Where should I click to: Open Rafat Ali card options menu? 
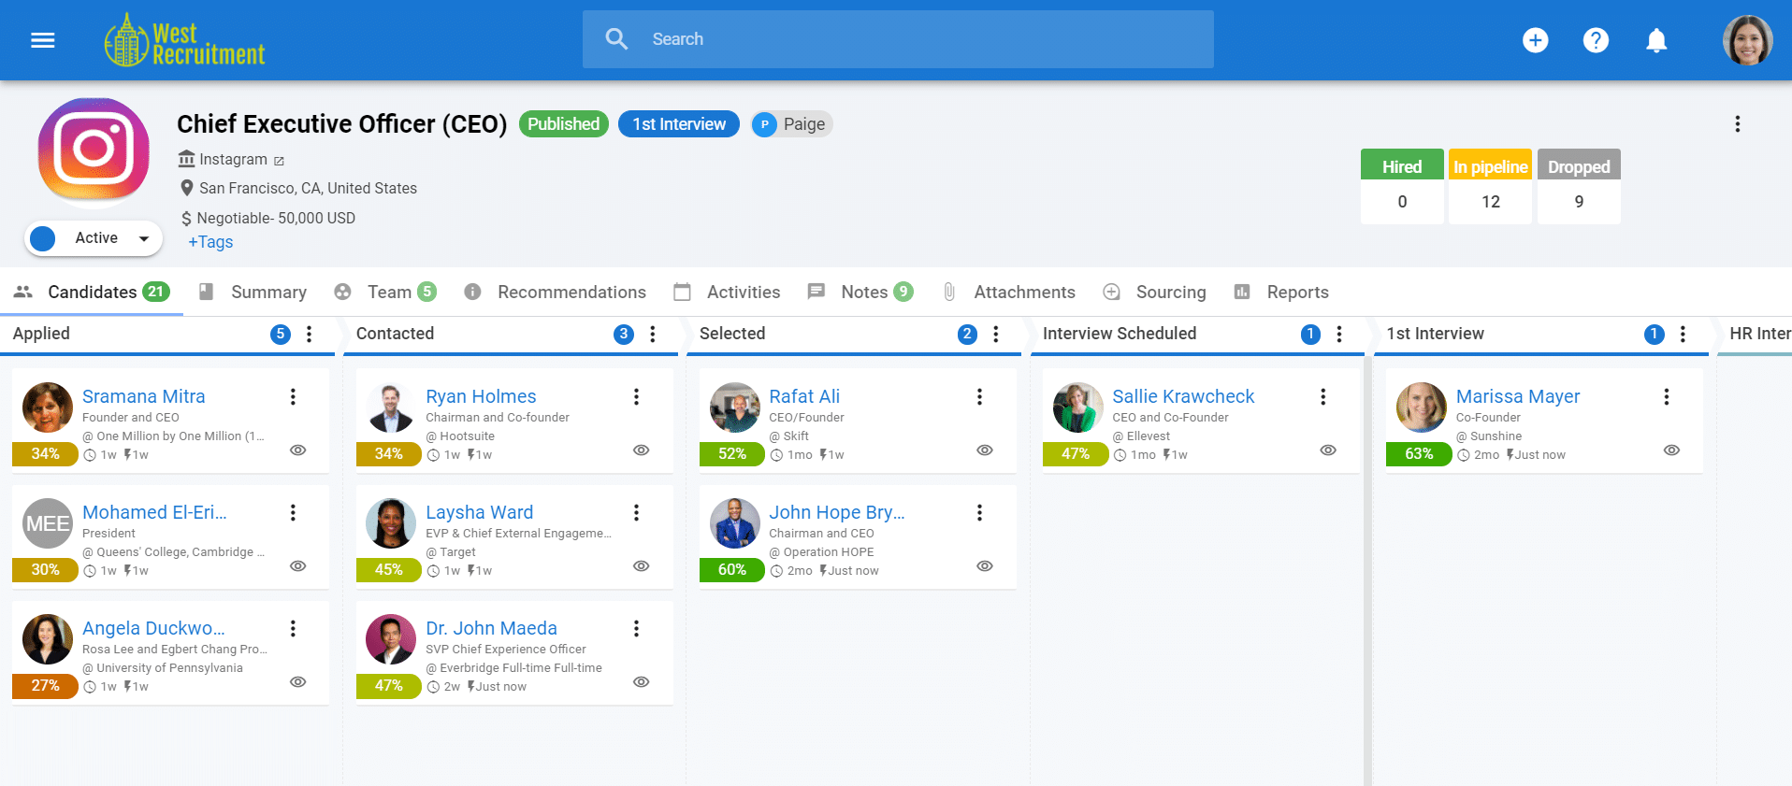click(979, 397)
